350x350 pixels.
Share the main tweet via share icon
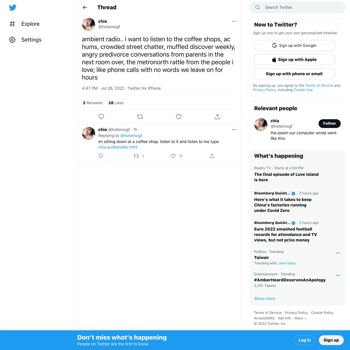217,117
